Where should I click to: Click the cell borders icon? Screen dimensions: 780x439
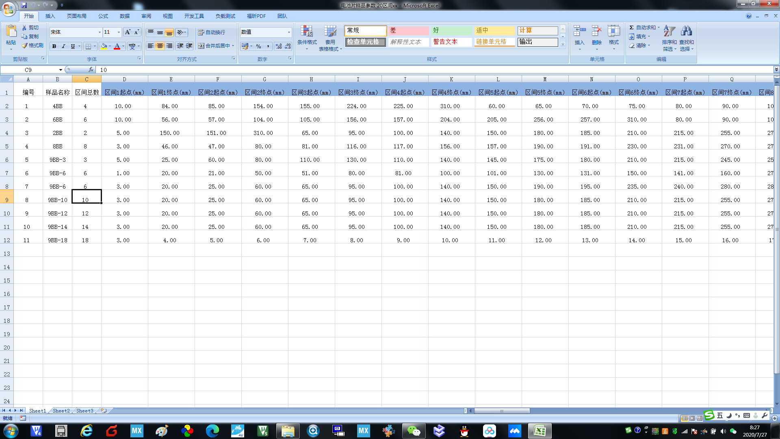tap(88, 46)
